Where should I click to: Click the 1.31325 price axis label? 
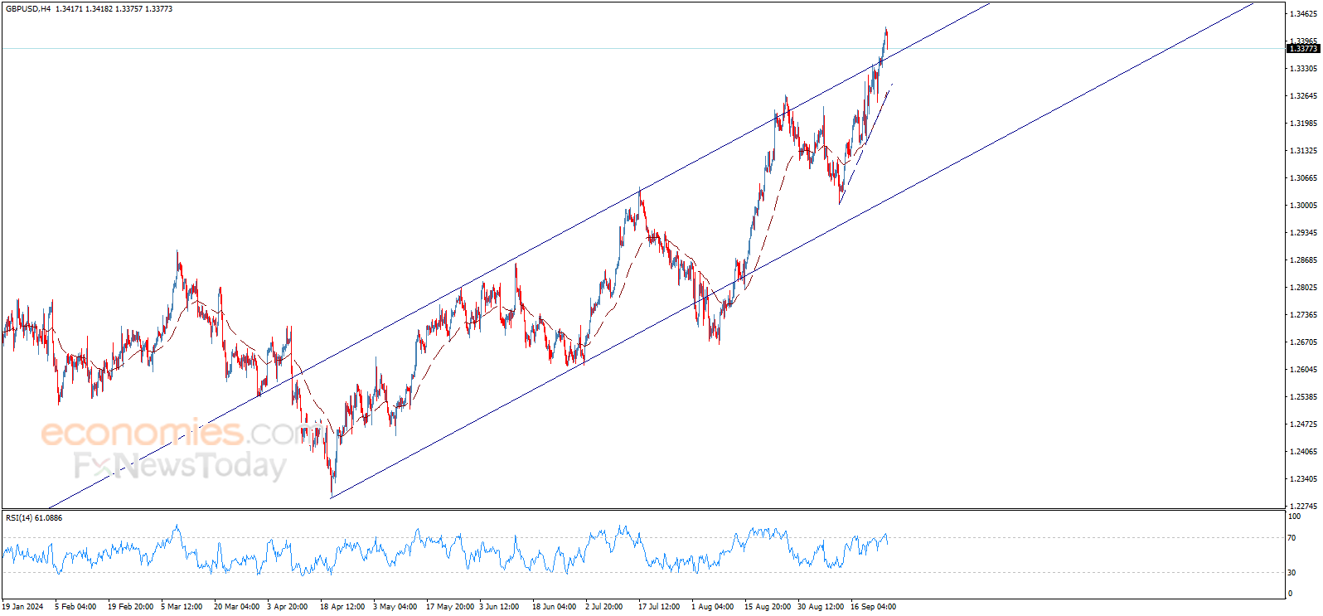coord(1303,151)
